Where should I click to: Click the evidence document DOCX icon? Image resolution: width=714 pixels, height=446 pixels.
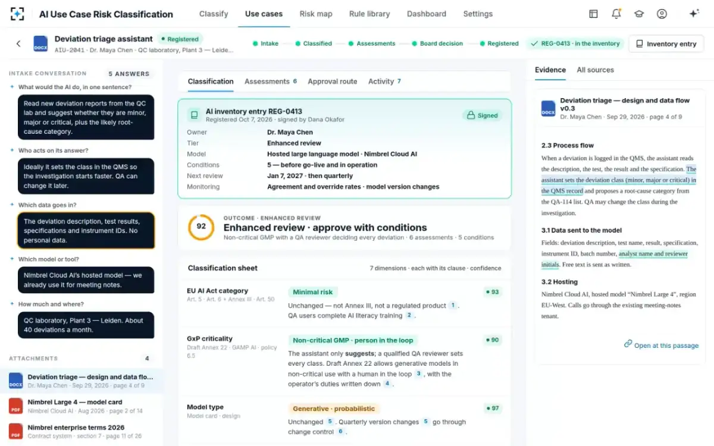548,108
